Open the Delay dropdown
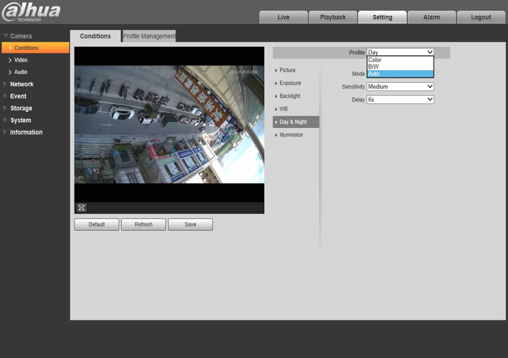This screenshot has height=358, width=508. point(400,100)
